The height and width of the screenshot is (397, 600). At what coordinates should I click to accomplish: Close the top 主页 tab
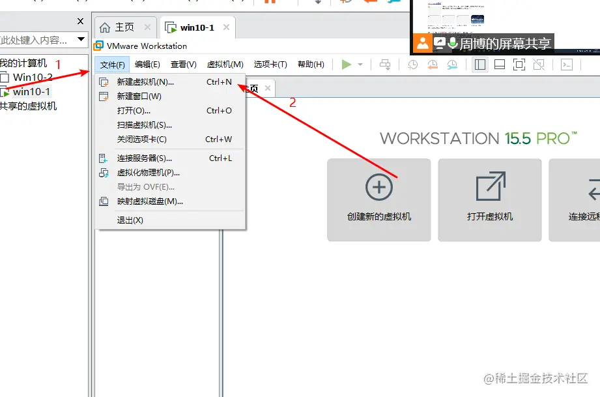tap(147, 27)
